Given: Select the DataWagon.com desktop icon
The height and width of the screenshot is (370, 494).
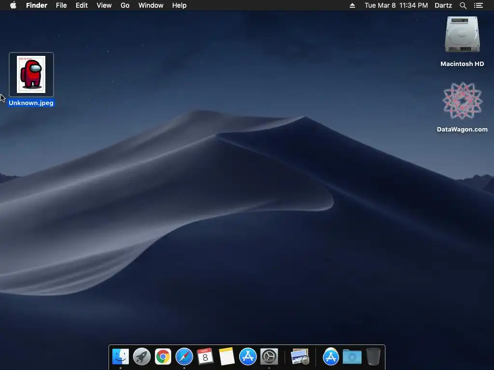Looking at the screenshot, I should (462, 101).
